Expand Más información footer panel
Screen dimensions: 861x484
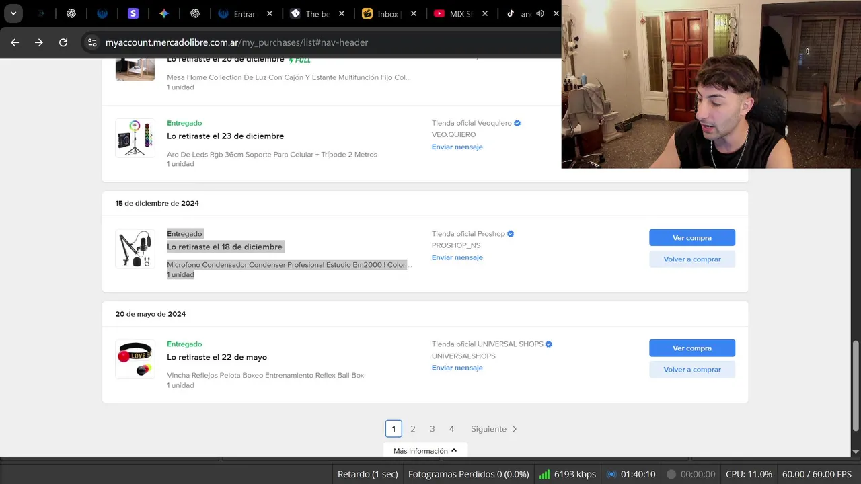(x=425, y=450)
